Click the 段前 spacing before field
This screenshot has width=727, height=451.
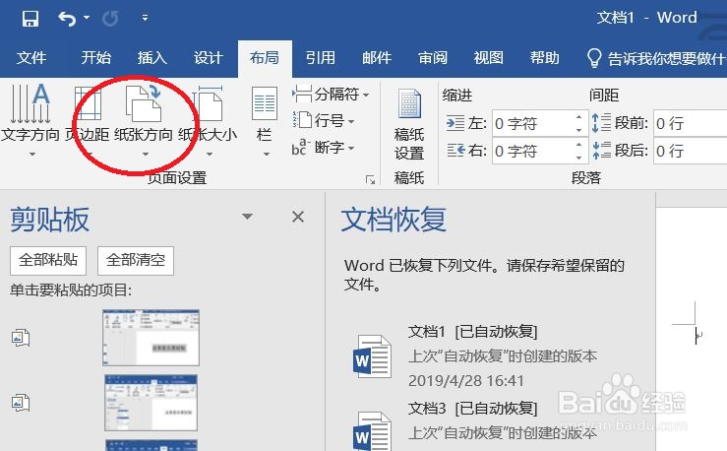click(690, 123)
